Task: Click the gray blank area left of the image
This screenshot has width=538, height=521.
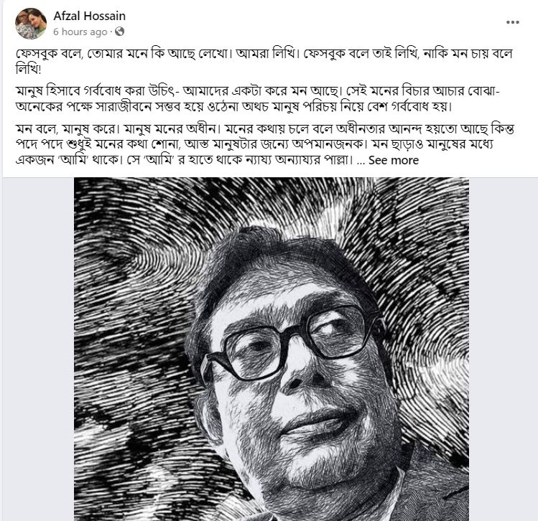Action: [x=39, y=349]
